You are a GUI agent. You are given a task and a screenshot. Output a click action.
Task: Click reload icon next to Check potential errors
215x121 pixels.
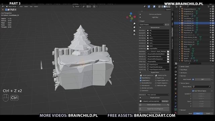coord(168,105)
